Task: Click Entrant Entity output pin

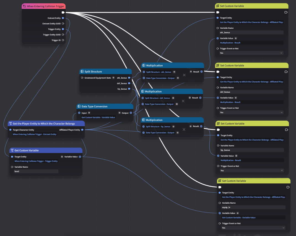Action: 63,18
